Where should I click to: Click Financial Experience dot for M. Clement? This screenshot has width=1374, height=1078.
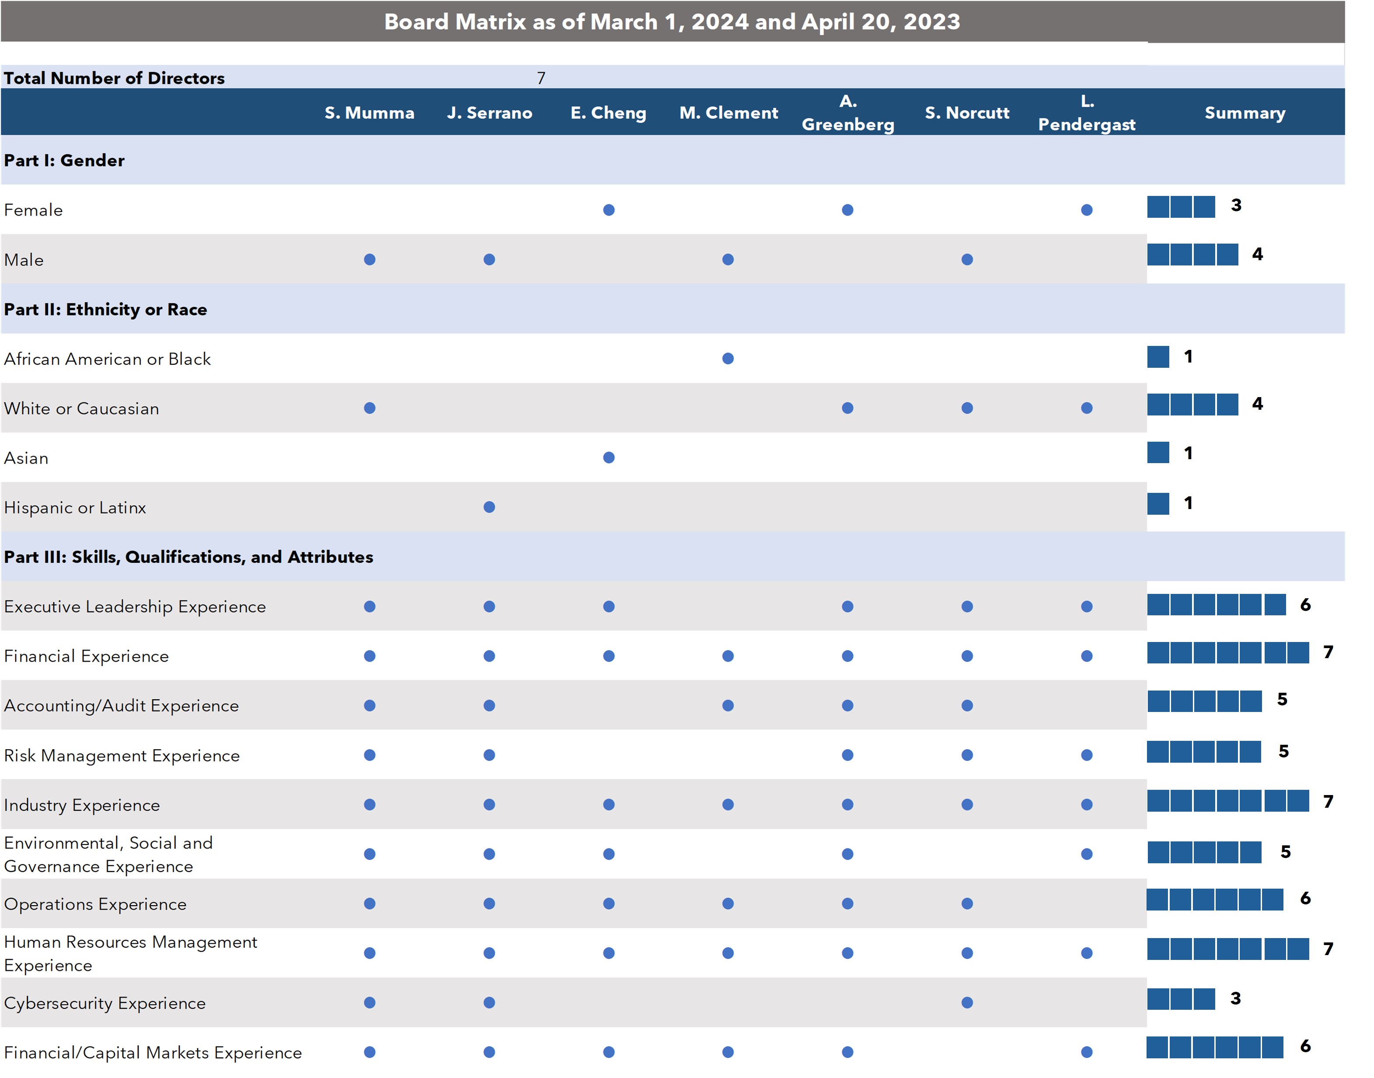(x=728, y=656)
